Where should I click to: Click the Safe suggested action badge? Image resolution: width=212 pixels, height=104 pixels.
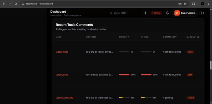[x=190, y=75]
